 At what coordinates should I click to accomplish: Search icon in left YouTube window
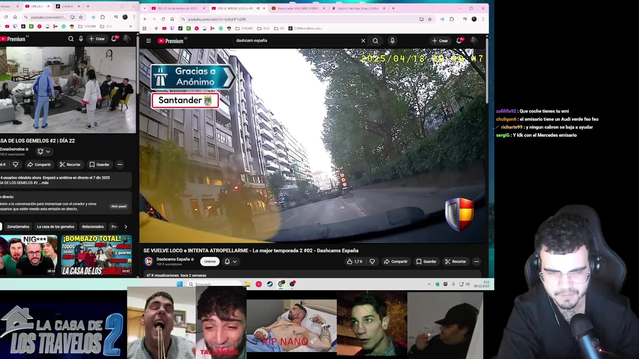70,39
